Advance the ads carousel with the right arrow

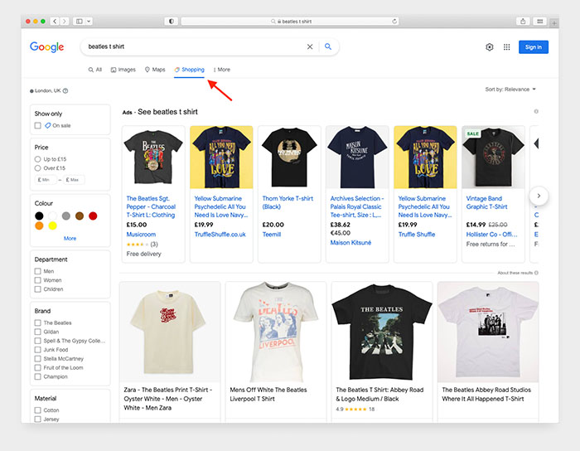click(x=539, y=196)
